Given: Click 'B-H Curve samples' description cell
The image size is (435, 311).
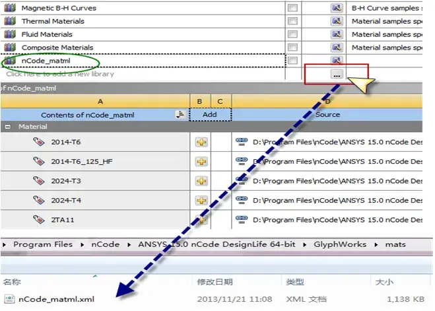Looking at the screenshot, I should (385, 8).
